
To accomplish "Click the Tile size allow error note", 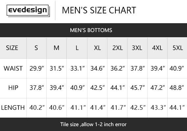I will click(x=93, y=124).
